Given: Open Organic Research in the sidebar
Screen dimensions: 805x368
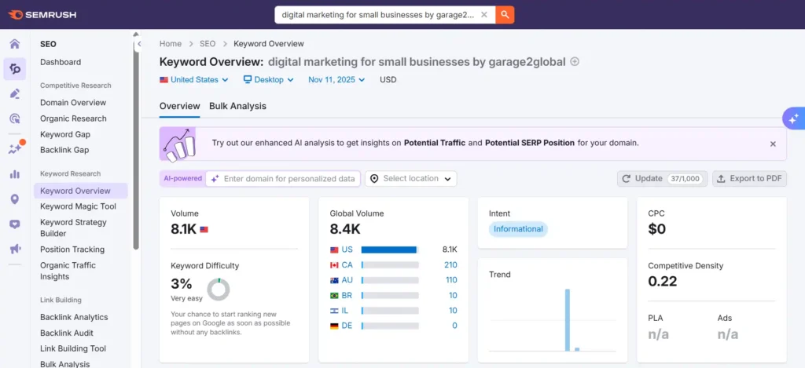Looking at the screenshot, I should [x=73, y=118].
